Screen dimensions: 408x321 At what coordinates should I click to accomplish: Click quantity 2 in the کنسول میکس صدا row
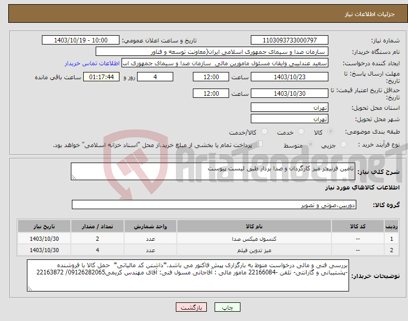(x=97, y=239)
